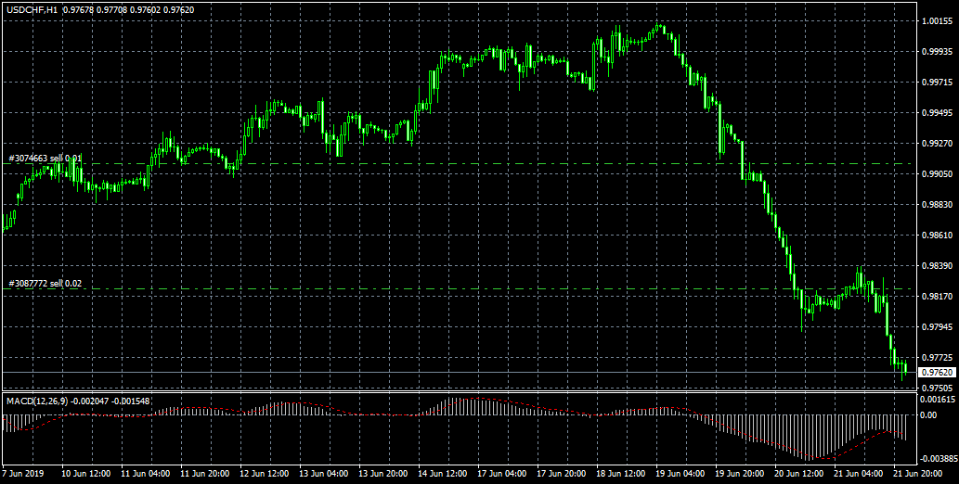
Task: Click the 0.99050 price scale label
Action: click(932, 174)
